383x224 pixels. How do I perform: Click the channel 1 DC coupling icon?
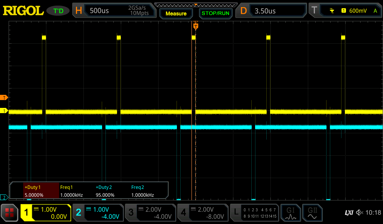(x=36, y=209)
